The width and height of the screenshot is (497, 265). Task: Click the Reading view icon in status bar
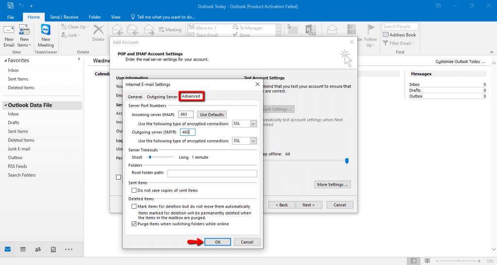427,261
